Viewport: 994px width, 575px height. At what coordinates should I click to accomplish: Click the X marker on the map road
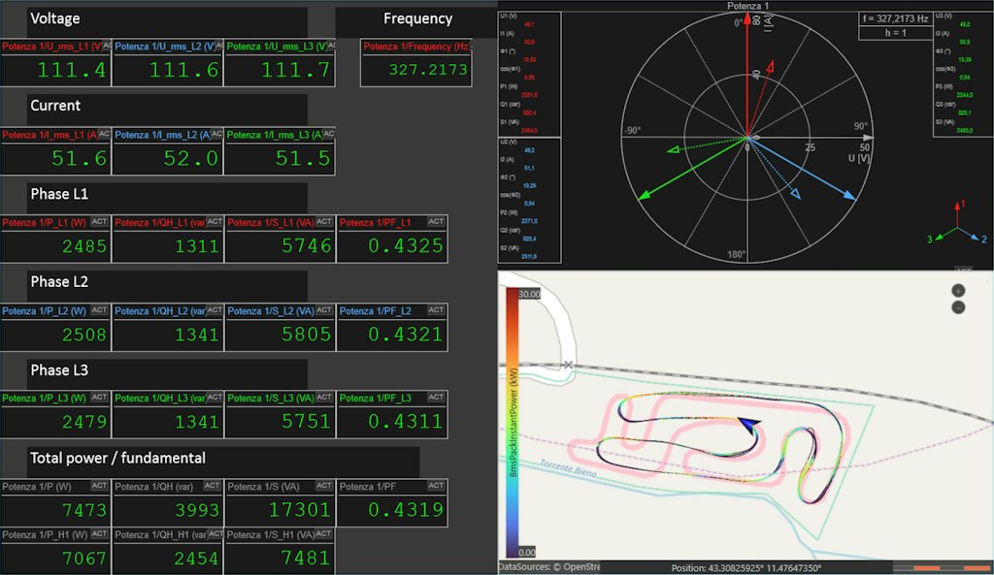568,365
